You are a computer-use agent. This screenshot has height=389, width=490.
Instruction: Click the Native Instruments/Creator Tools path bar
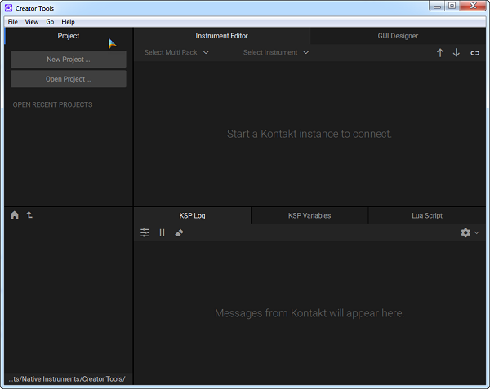pyautogui.click(x=69, y=379)
